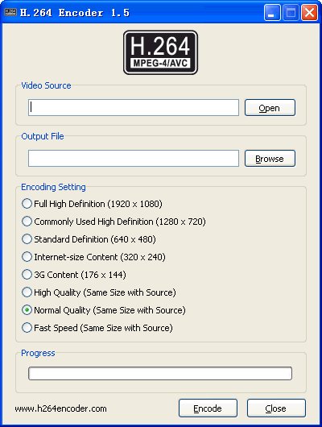
Task: Close the window with the red X
Action: point(309,13)
